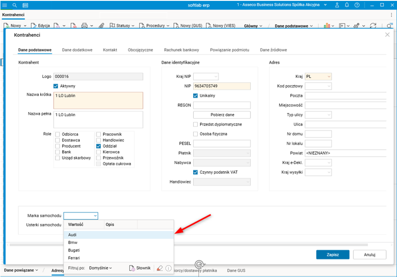
Task: Click the eraser clear icon in dropdown footer
Action: pos(160,268)
